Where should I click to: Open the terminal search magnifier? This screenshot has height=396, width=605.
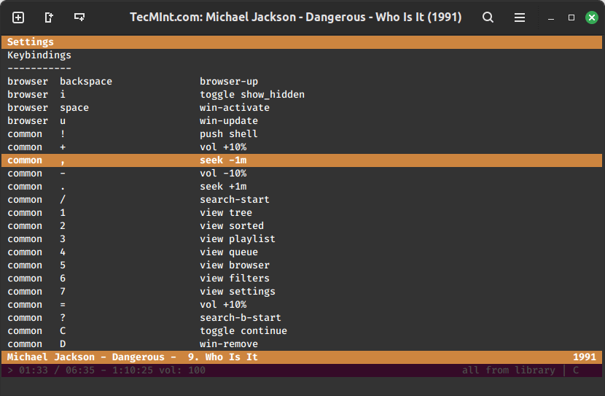[x=488, y=18]
